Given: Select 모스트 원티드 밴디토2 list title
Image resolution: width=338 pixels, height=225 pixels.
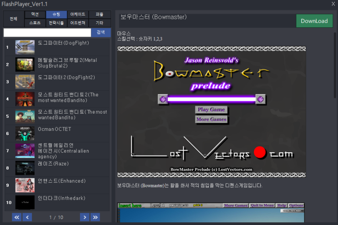Looking at the screenshot, I should (68, 97).
